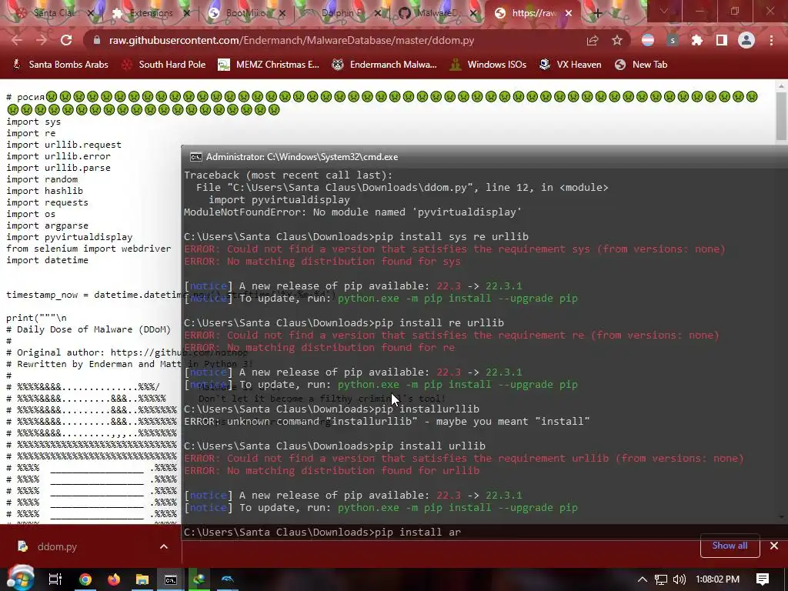Reload the ddom.py page

(x=66, y=40)
